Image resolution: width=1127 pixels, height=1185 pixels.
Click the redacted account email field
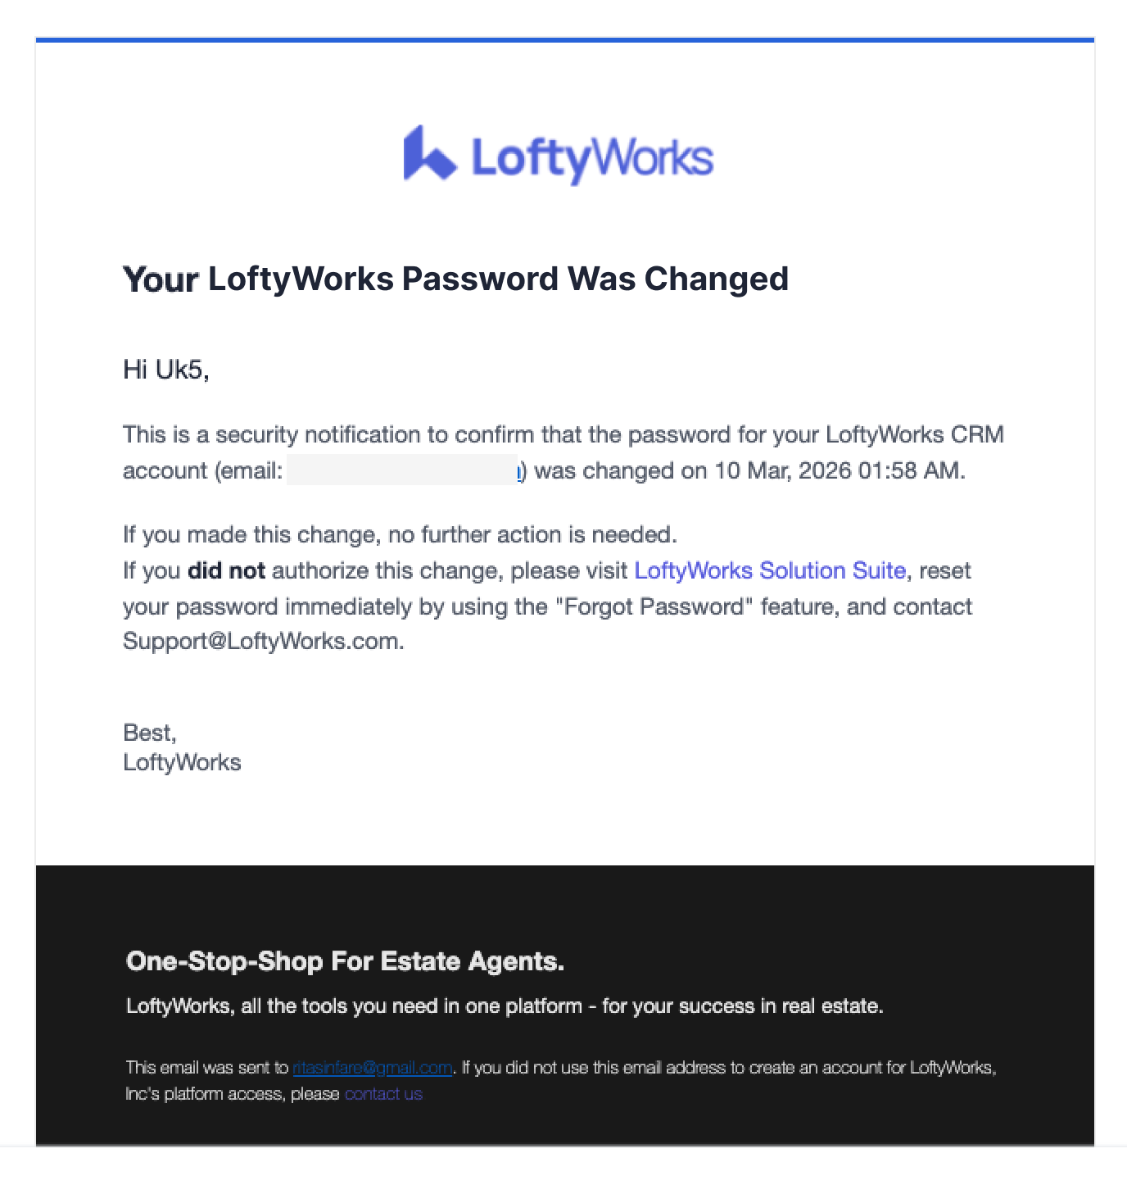point(402,470)
